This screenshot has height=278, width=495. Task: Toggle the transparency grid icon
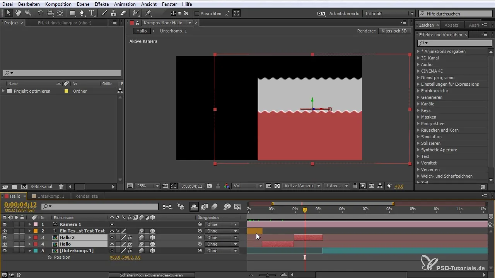[x=277, y=186]
